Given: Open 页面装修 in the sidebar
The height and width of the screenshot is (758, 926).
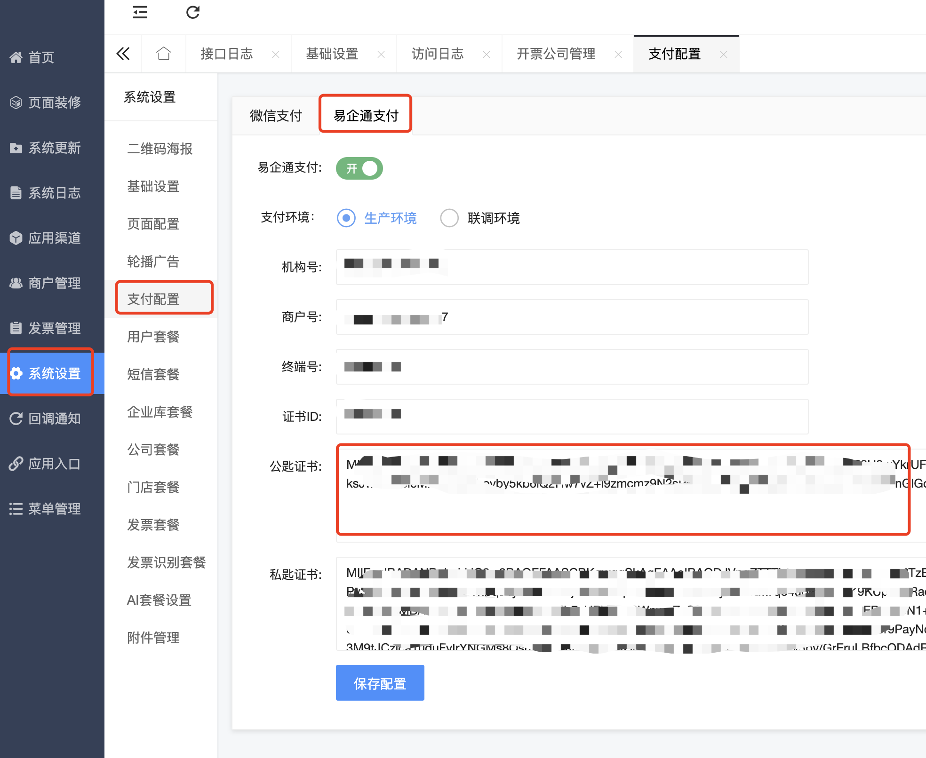Looking at the screenshot, I should pyautogui.click(x=54, y=103).
